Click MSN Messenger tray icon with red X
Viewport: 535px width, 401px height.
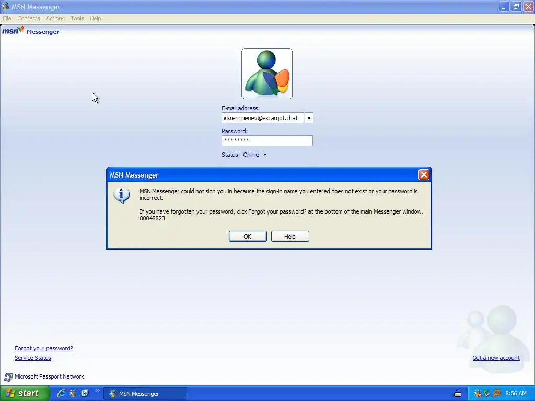coord(478,394)
